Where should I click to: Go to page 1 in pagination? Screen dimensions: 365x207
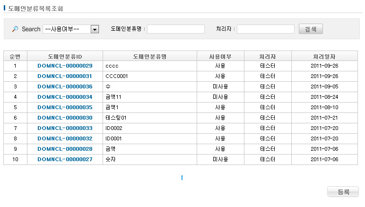click(182, 178)
